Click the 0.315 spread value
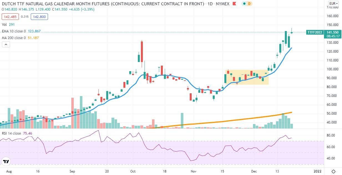Image resolution: width=342 pixels, height=175 pixels. pos(25,17)
